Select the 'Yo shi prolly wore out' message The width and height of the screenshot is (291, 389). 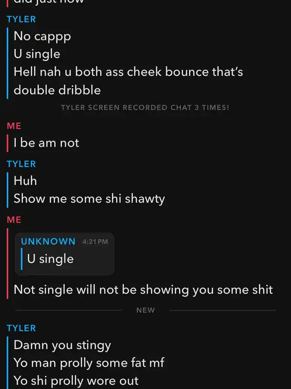click(76, 381)
